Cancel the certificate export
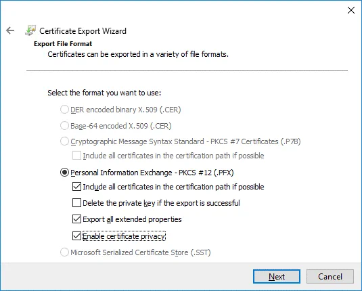The width and height of the screenshot is (362, 291). click(x=330, y=276)
